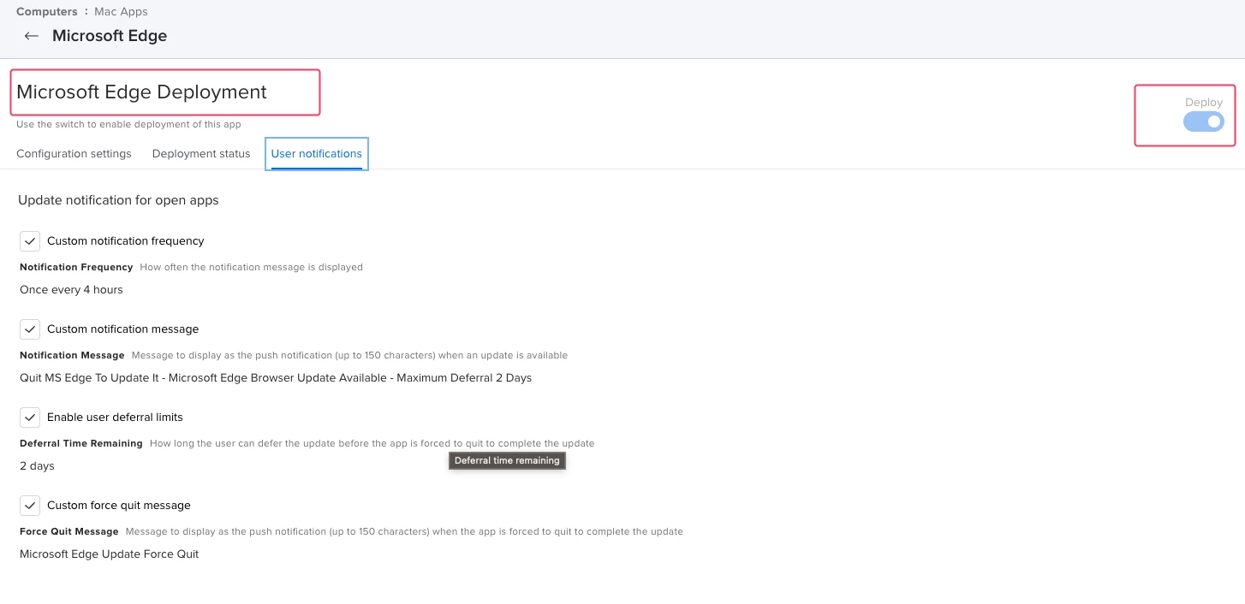Screen dimensions: 1245x604
Task: Click the 'Use the switch to enable deployment' hint
Action: tap(128, 125)
